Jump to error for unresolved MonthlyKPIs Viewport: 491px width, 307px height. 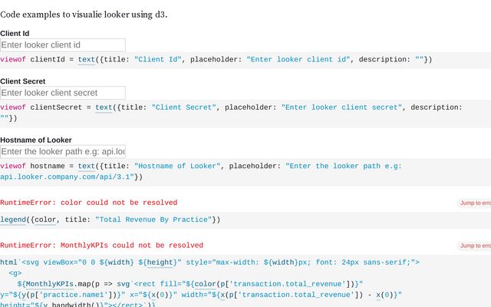point(474,246)
